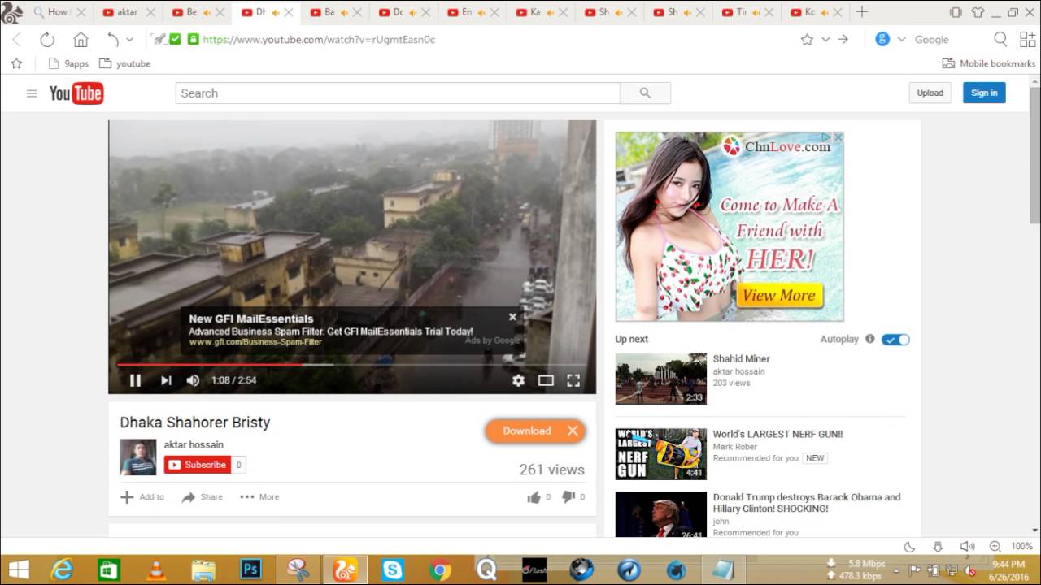
Task: Toggle browser sound speaker icon
Action: click(x=966, y=547)
